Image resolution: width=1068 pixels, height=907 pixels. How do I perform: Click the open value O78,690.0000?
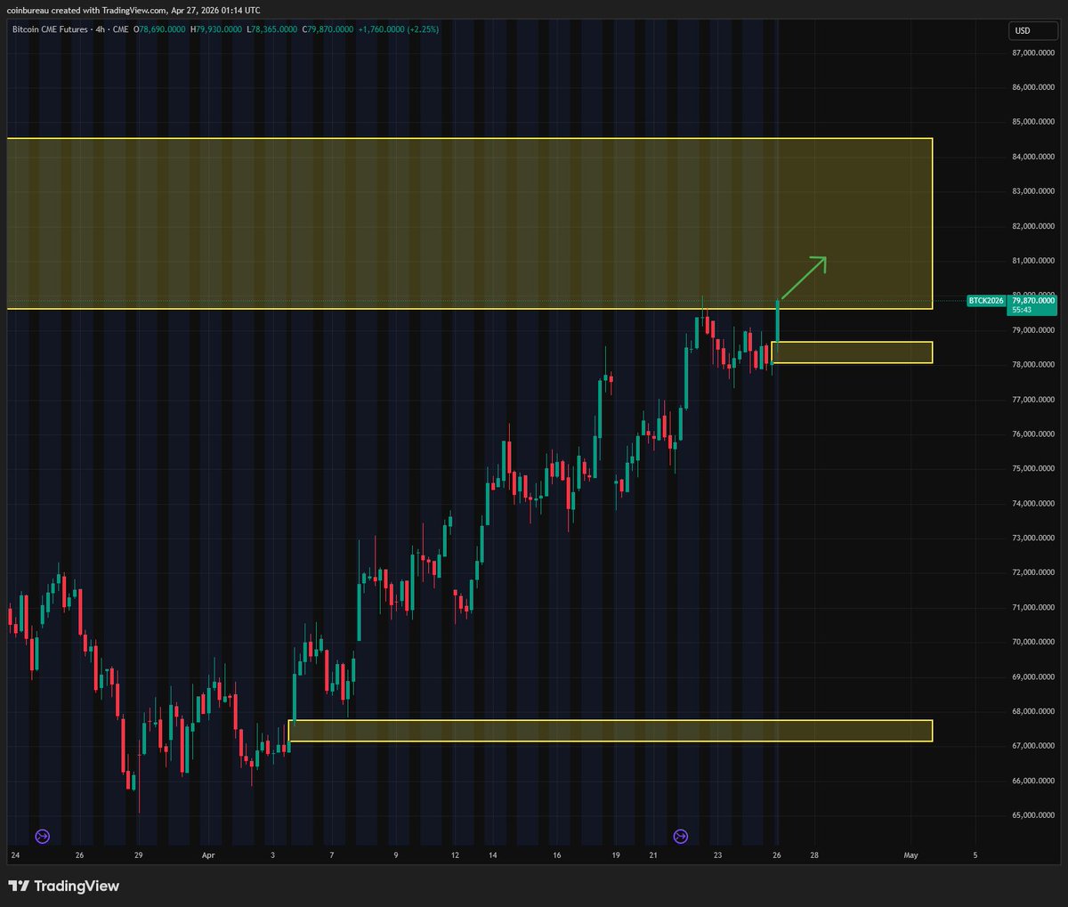pos(159,29)
